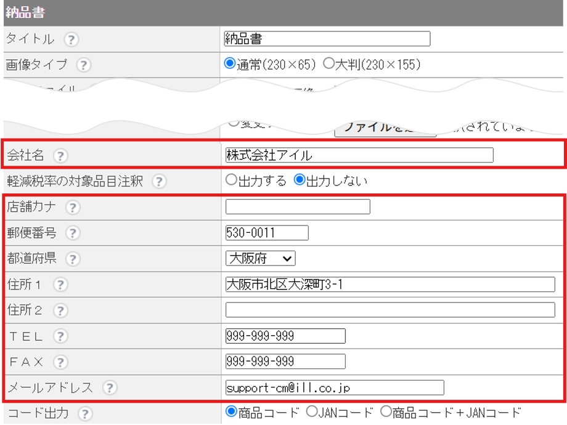Viewport: 567px width, 425px height.
Task: Choose 出力しない for reduced tax note
Action: point(300,180)
